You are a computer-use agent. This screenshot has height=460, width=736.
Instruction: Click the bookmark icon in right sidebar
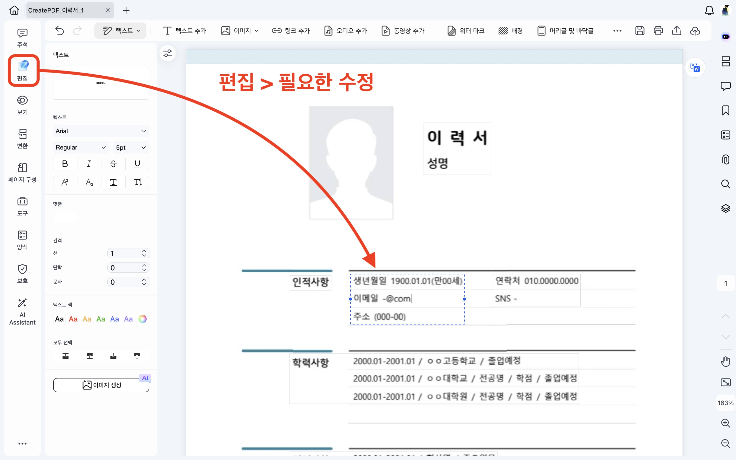click(725, 110)
